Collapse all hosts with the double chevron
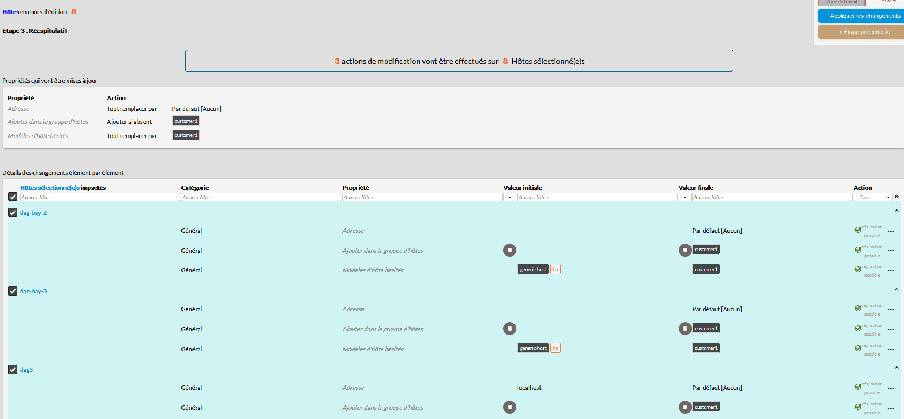The image size is (904, 419). pos(896,197)
